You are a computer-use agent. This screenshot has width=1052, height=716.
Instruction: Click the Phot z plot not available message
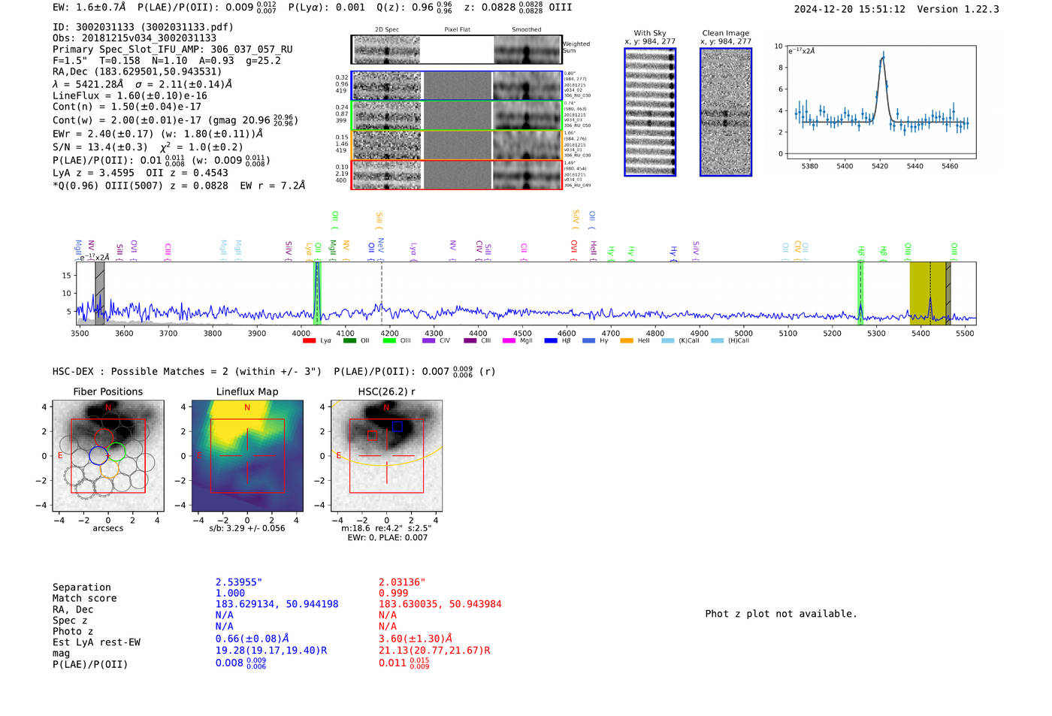781,614
